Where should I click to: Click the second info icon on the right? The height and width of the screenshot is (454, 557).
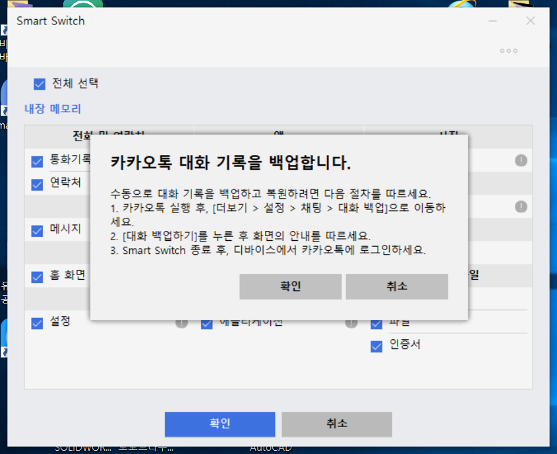tap(521, 207)
